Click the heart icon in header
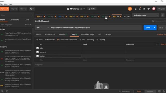166x93 pixels. coord(149,9)
